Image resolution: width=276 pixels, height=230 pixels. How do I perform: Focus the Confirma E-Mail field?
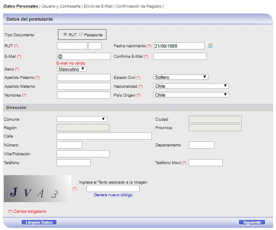click(x=180, y=56)
